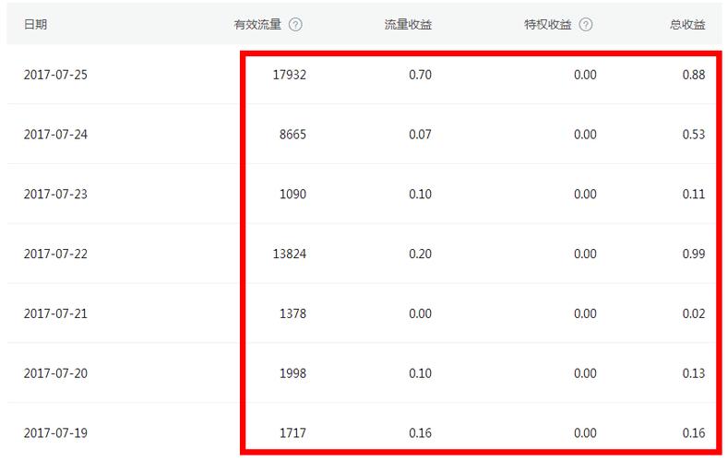Click the traffic value 1090

click(x=292, y=194)
